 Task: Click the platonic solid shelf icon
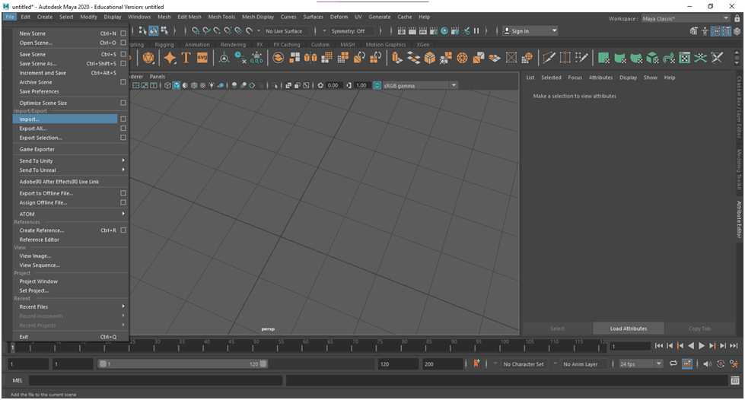coord(148,58)
